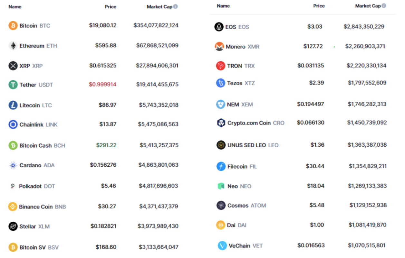Click the Tether logo icon
This screenshot has width=405, height=258.
[13, 85]
